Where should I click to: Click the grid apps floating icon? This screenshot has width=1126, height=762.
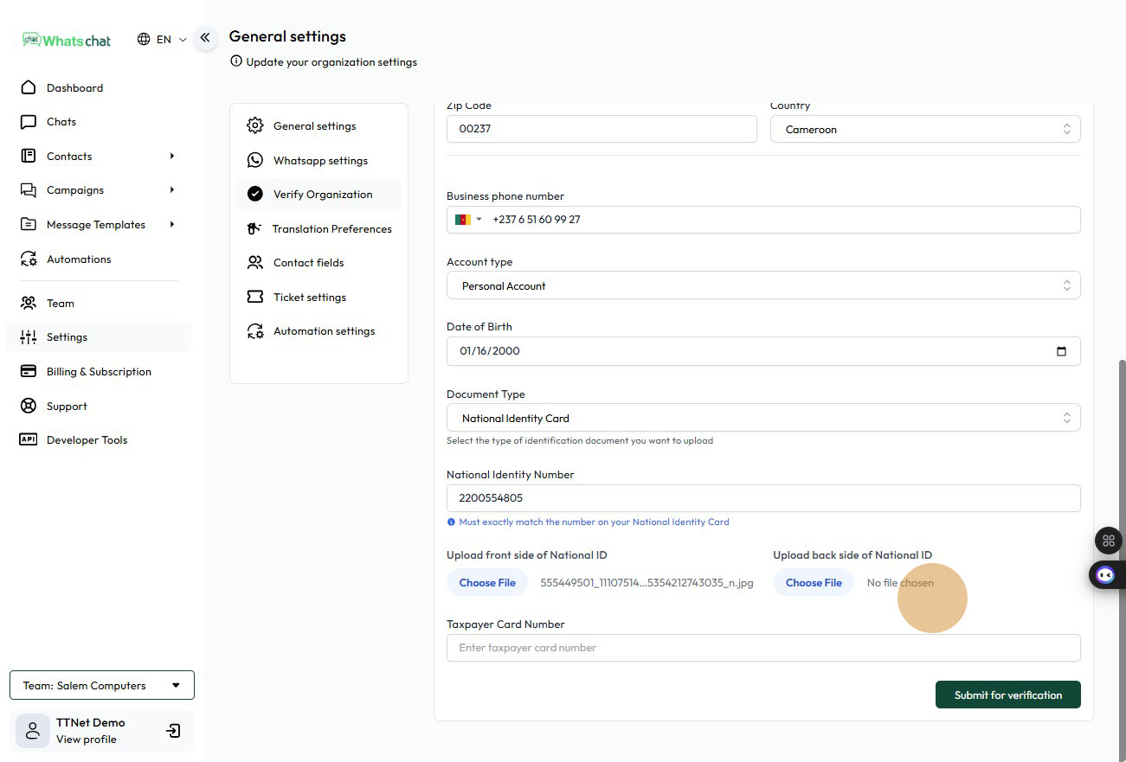[x=1108, y=541]
